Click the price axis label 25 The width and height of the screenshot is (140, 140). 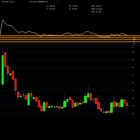[x=133, y=90]
